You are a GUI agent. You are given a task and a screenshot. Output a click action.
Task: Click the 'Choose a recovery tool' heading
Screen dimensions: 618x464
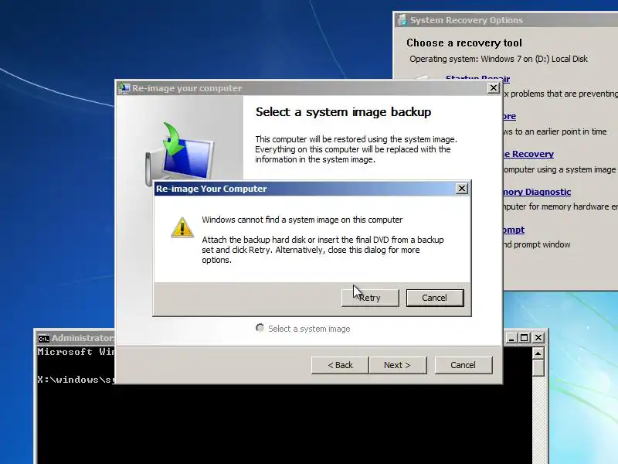[464, 43]
